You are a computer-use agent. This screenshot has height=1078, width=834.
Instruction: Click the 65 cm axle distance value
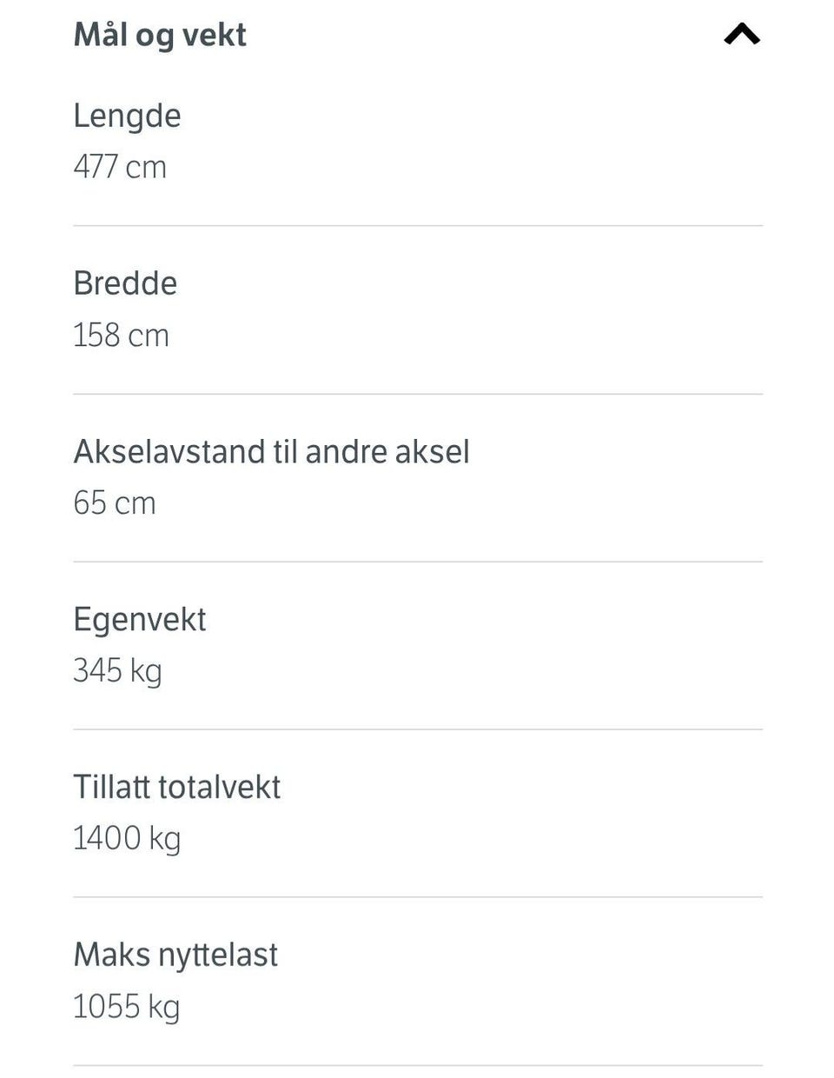[x=115, y=502]
